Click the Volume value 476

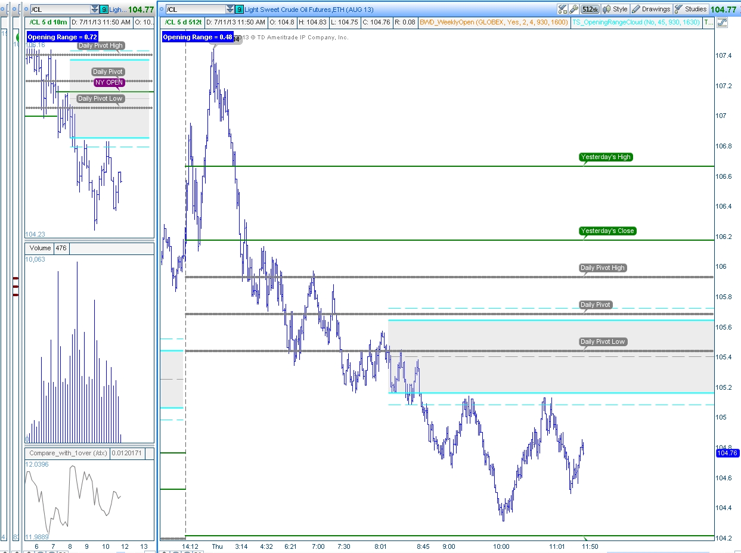click(61, 247)
